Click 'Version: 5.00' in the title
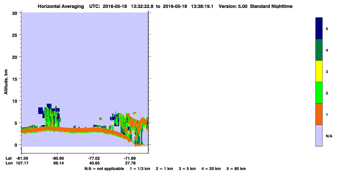This screenshot has height=176, width=343. tap(233, 6)
